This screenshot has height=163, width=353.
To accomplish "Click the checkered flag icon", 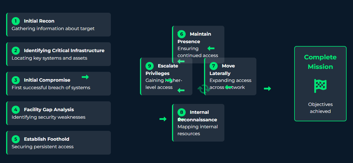I will point(320,86).
